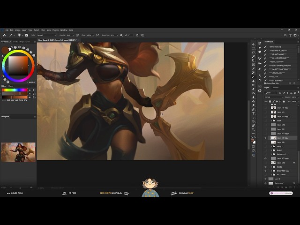This screenshot has height=225, width=300.
Task: Open the Image menu
Action: (18, 30)
